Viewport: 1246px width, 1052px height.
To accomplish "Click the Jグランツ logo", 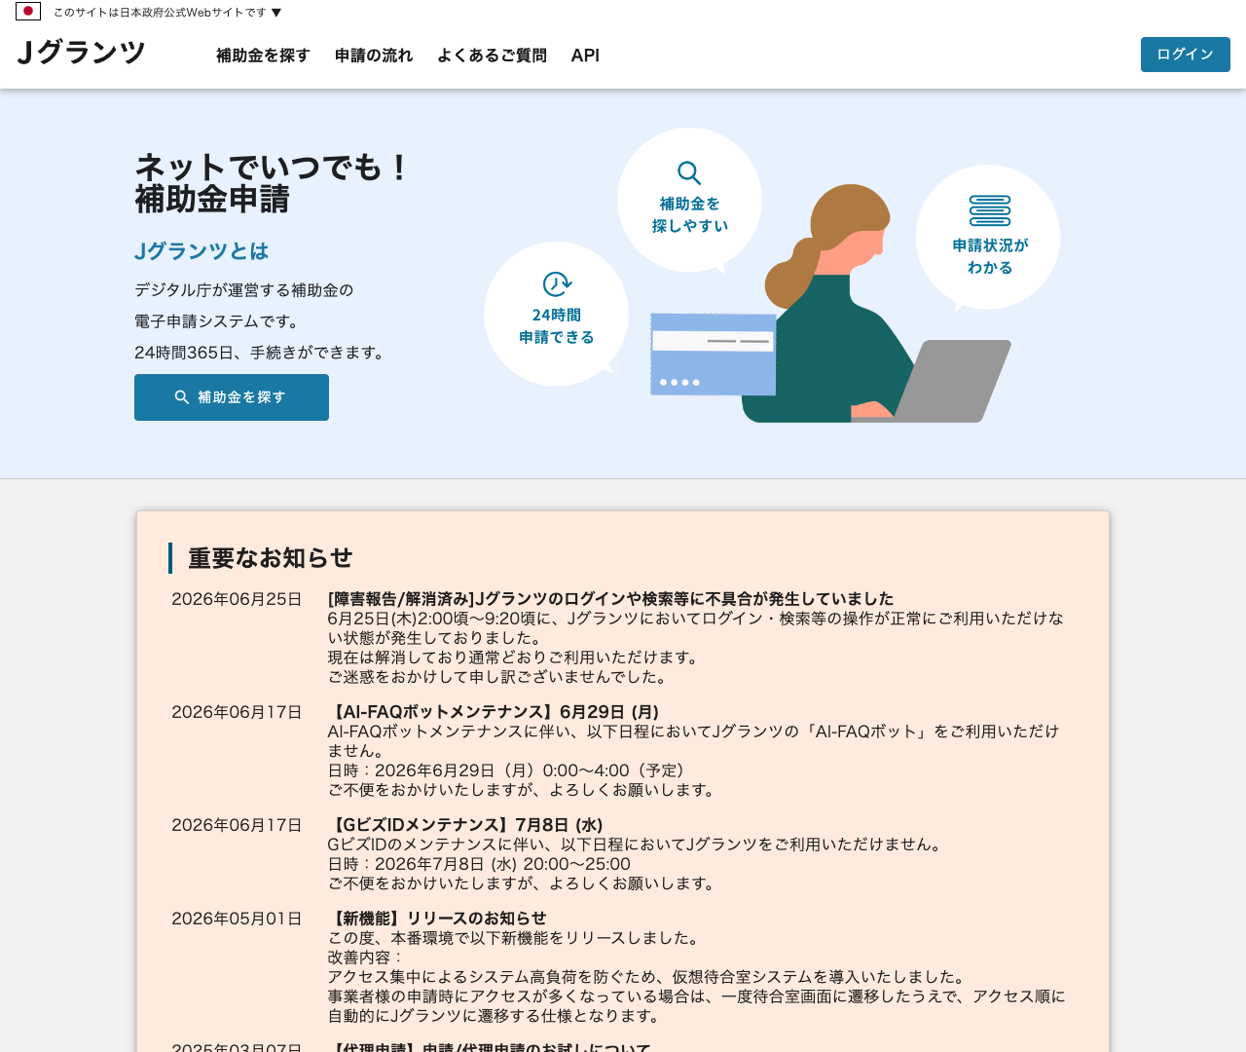I will [x=82, y=53].
